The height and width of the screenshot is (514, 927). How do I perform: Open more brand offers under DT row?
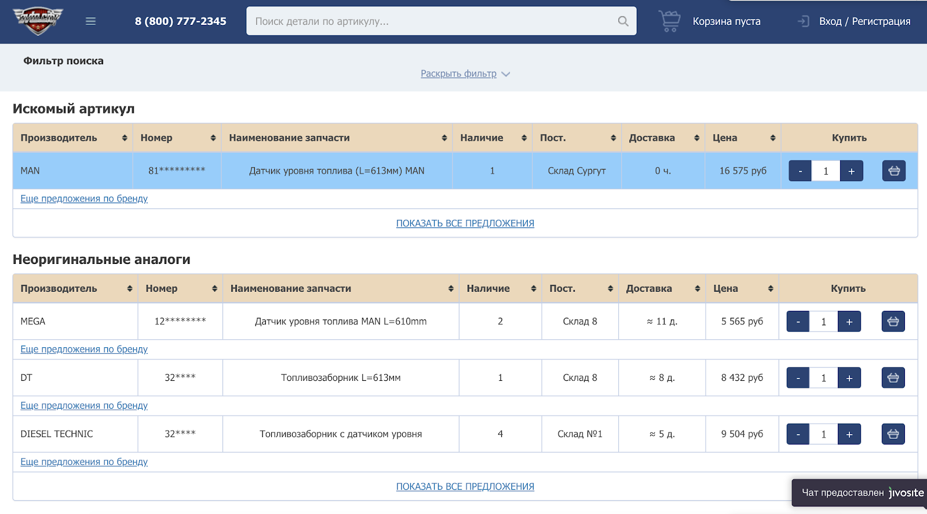(x=84, y=405)
